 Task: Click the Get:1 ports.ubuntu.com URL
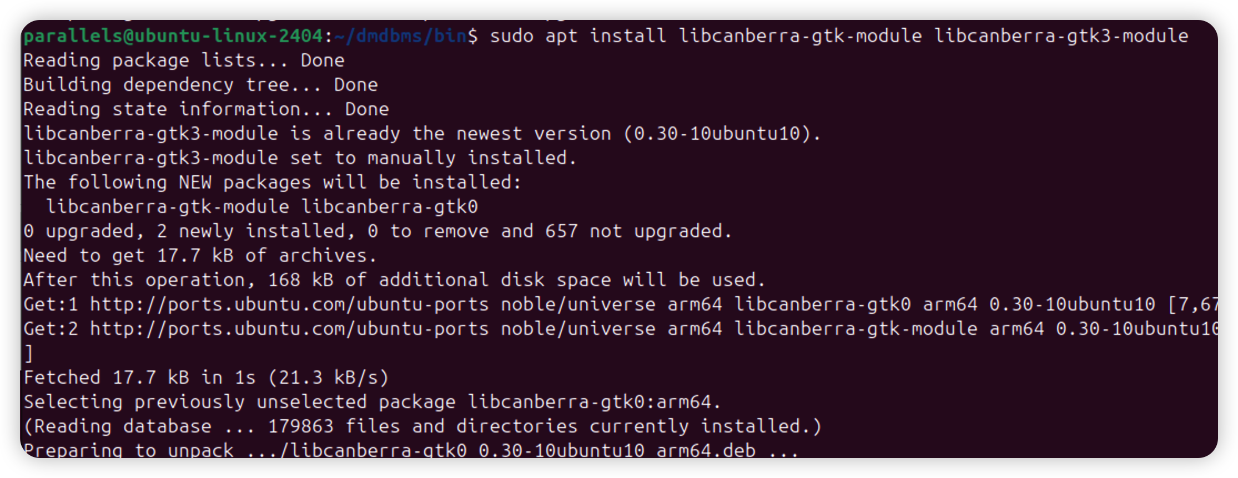pyautogui.click(x=289, y=304)
